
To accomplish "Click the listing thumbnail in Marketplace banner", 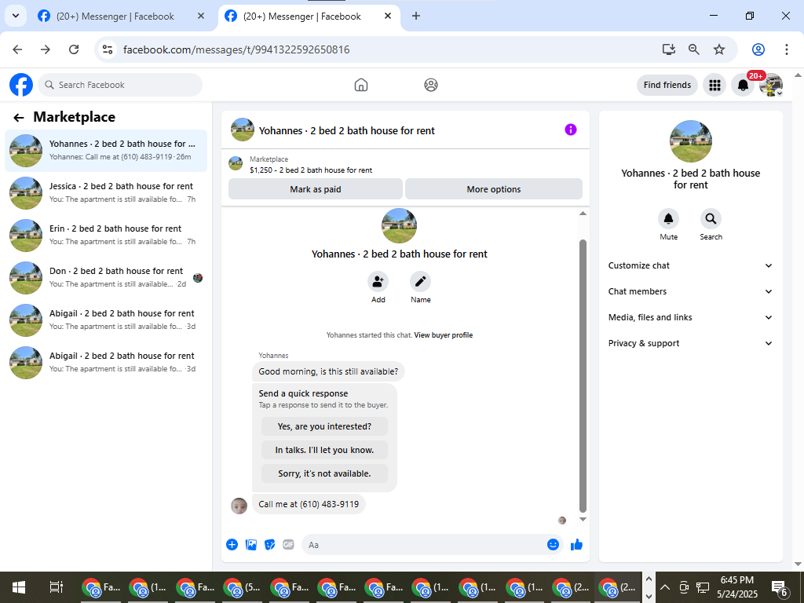I will coord(236,164).
